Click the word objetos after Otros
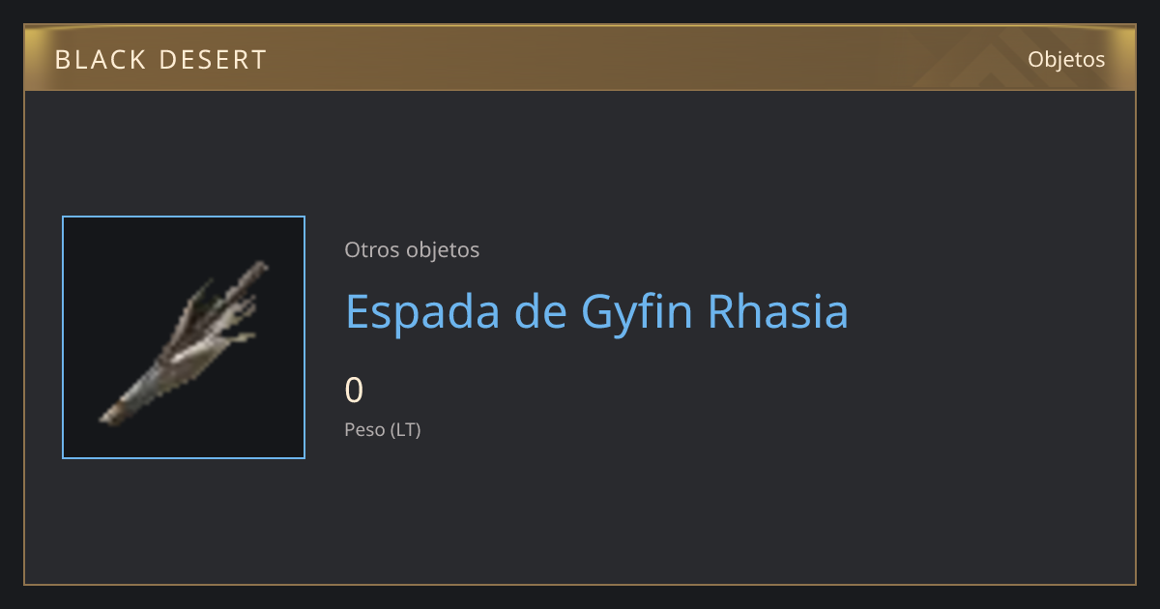1160x609 pixels. tap(444, 249)
